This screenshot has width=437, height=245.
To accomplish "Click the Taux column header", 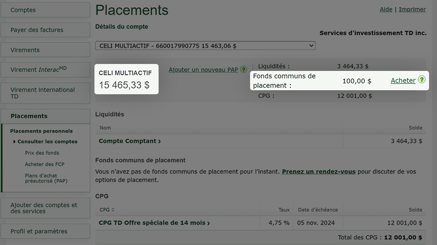I will point(284,210).
